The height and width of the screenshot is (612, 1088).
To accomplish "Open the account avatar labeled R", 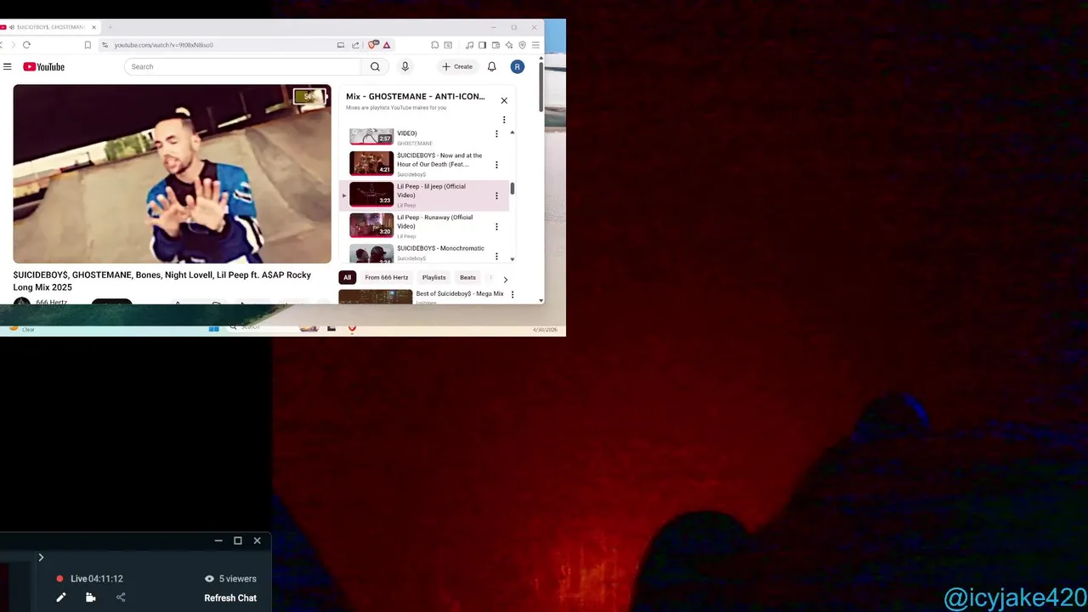I will (x=517, y=66).
